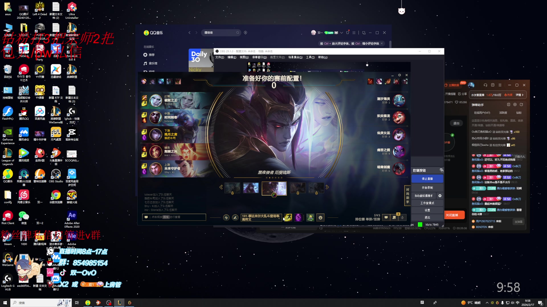
Task: Dismiss the Ctrl font size tip
Action: coord(382,43)
